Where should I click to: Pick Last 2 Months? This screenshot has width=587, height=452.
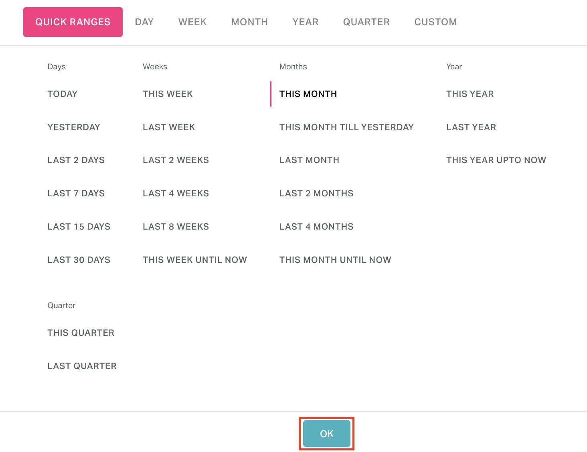click(x=316, y=193)
